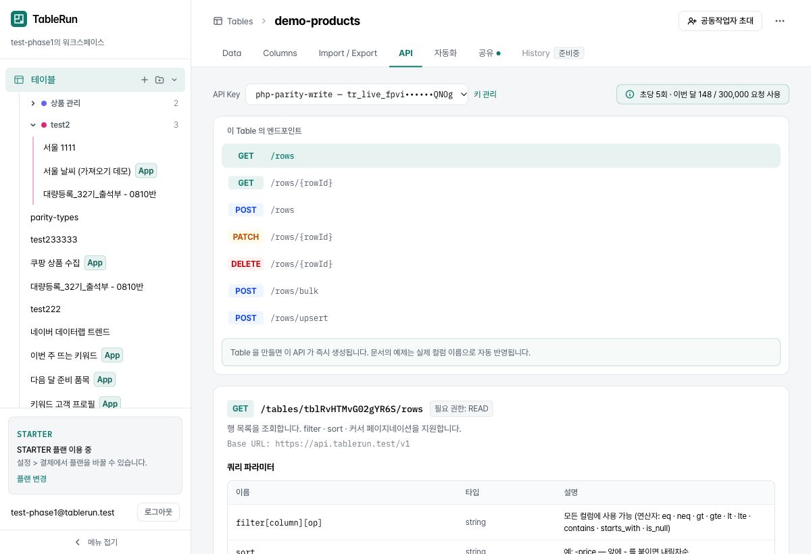The width and height of the screenshot is (811, 554).
Task: Click the demo-products title
Action: [317, 21]
